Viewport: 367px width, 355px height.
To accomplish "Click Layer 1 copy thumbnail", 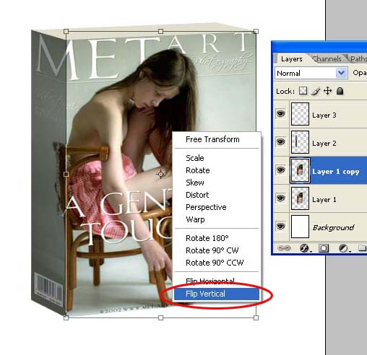I will click(x=300, y=170).
